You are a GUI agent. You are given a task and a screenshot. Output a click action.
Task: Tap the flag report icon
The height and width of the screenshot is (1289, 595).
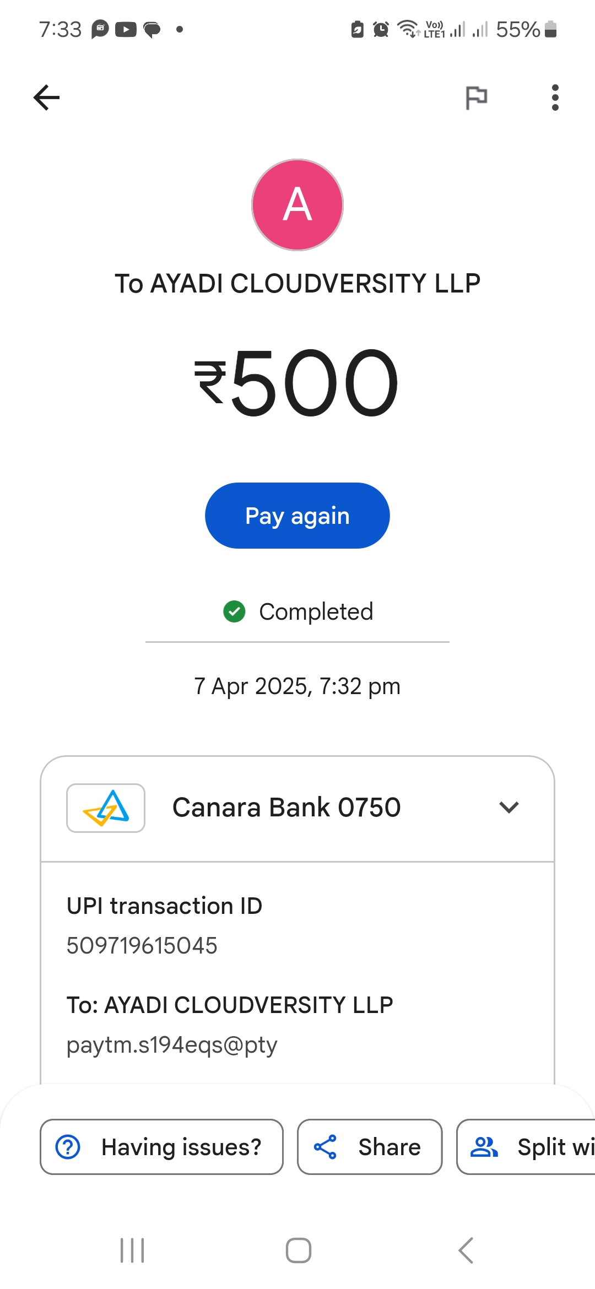(477, 98)
